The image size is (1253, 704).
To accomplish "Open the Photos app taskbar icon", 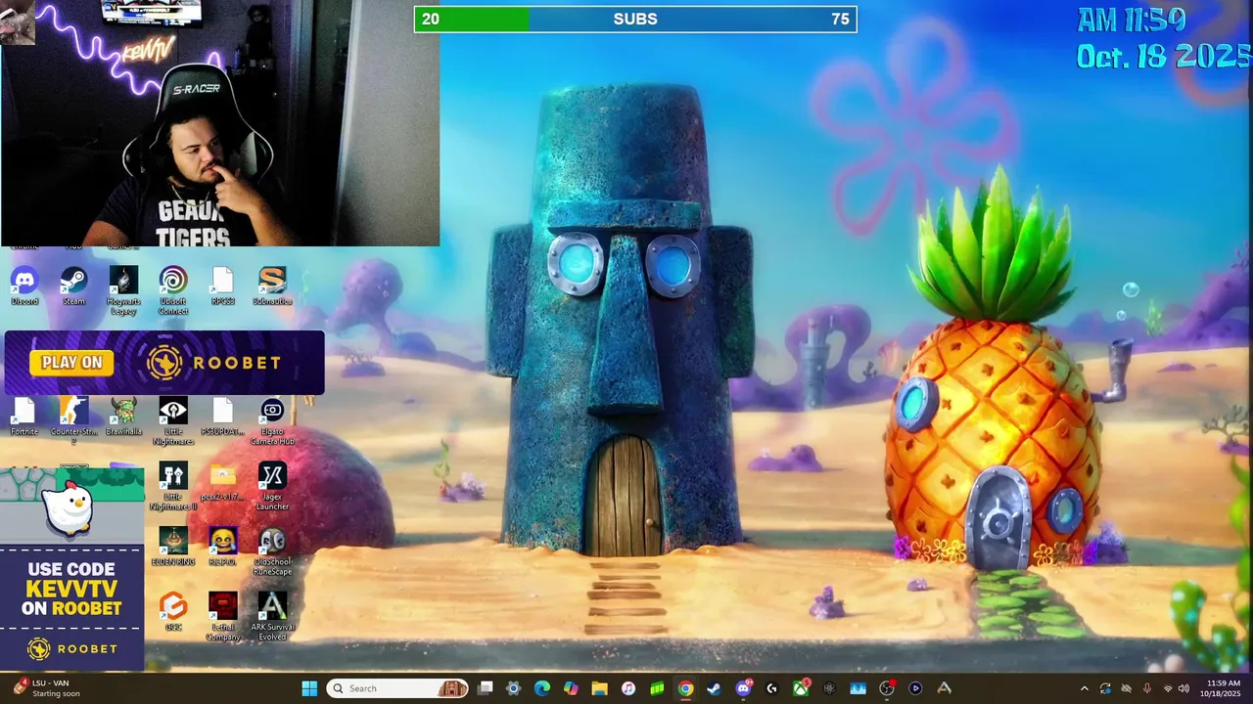I will [858, 688].
